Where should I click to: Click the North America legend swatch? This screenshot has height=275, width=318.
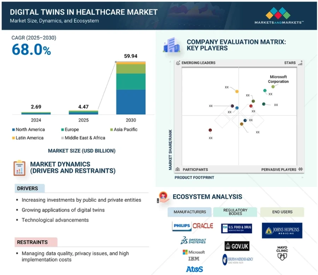coord(13,130)
